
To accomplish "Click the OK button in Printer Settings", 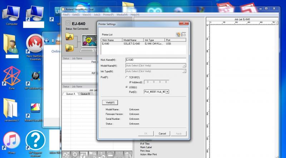I will pos(146,134).
